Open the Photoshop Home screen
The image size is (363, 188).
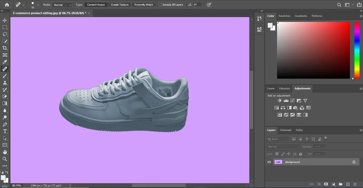point(6,5)
